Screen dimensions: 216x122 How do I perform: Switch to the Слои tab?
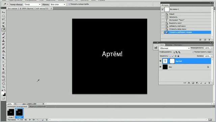pyautogui.click(x=162, y=45)
